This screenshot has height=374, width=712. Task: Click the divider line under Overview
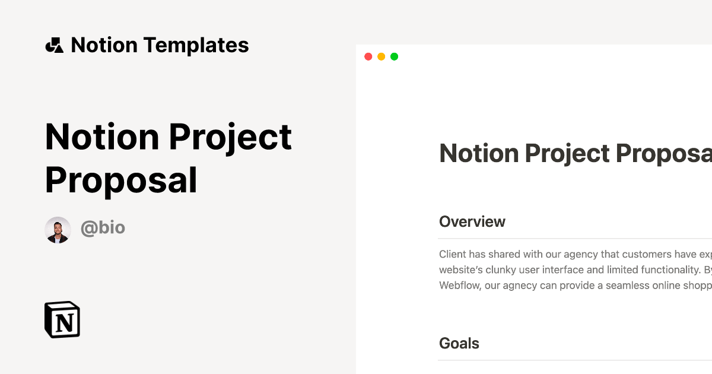[x=574, y=239]
